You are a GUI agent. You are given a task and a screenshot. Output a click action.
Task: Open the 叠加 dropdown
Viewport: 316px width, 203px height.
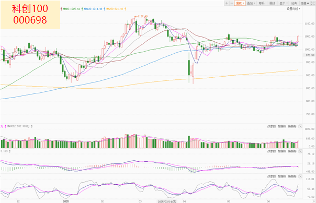click(251, 3)
